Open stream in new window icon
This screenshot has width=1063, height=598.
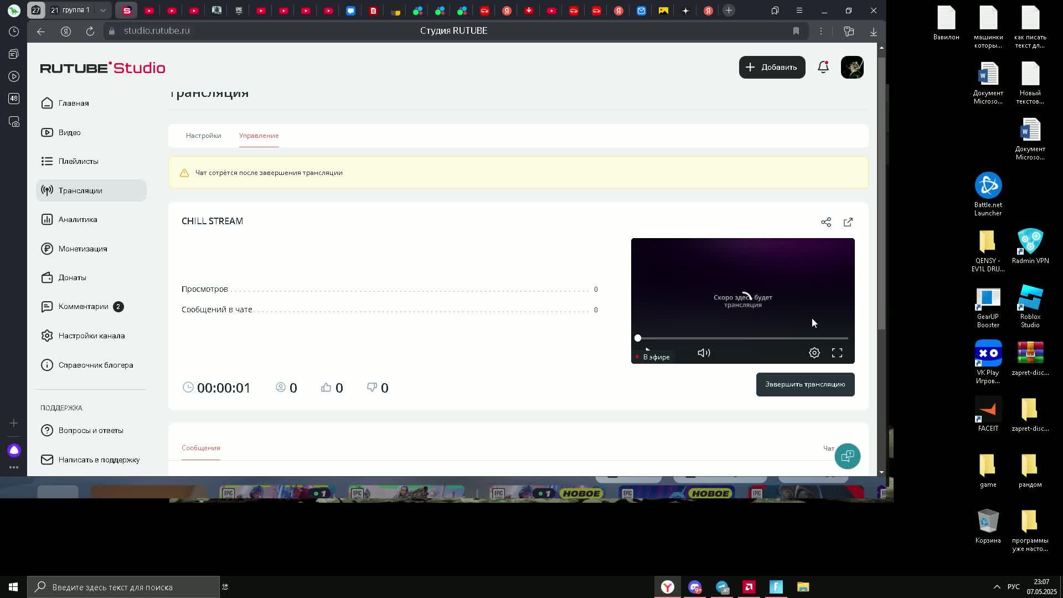tap(848, 222)
